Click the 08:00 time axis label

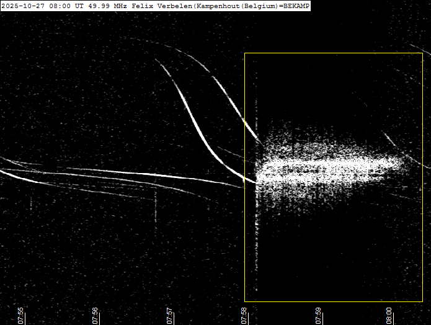coord(389,314)
